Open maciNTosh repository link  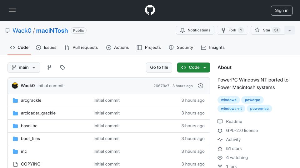click(x=52, y=30)
